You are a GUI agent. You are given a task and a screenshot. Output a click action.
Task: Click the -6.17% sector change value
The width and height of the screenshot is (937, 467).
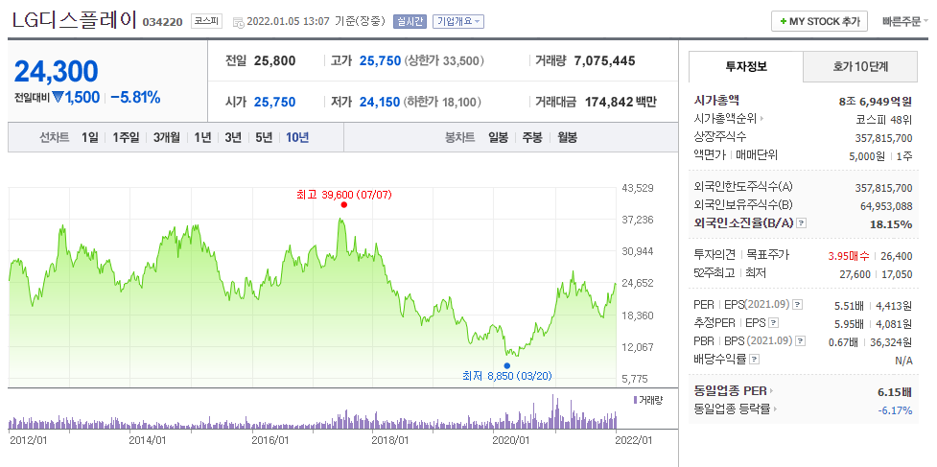[895, 410]
